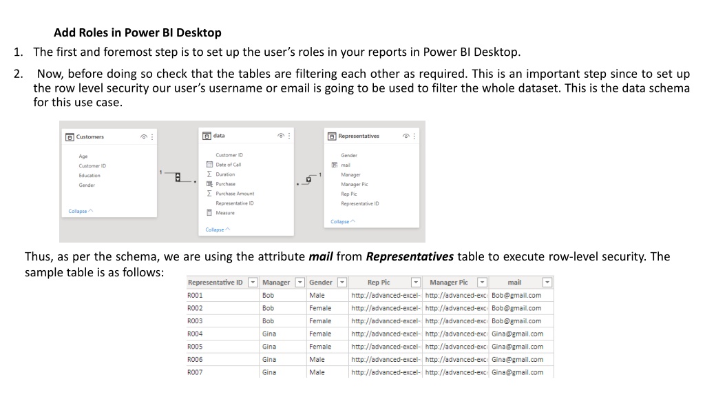Open the mail column filter dropdown
705x397 pixels.
[x=547, y=282]
